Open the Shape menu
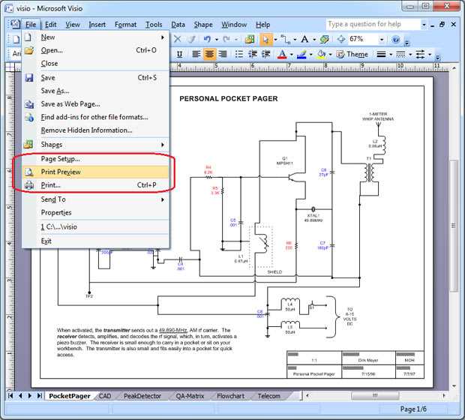465x420 pixels. click(x=203, y=25)
